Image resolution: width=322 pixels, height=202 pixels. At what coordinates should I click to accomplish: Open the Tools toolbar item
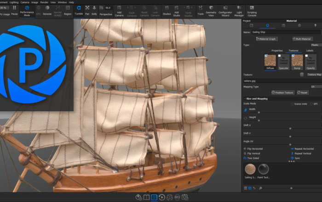(201, 11)
